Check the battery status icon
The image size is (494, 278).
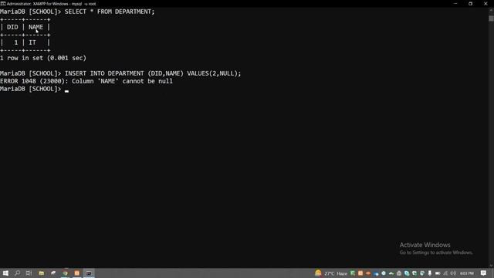point(438,273)
